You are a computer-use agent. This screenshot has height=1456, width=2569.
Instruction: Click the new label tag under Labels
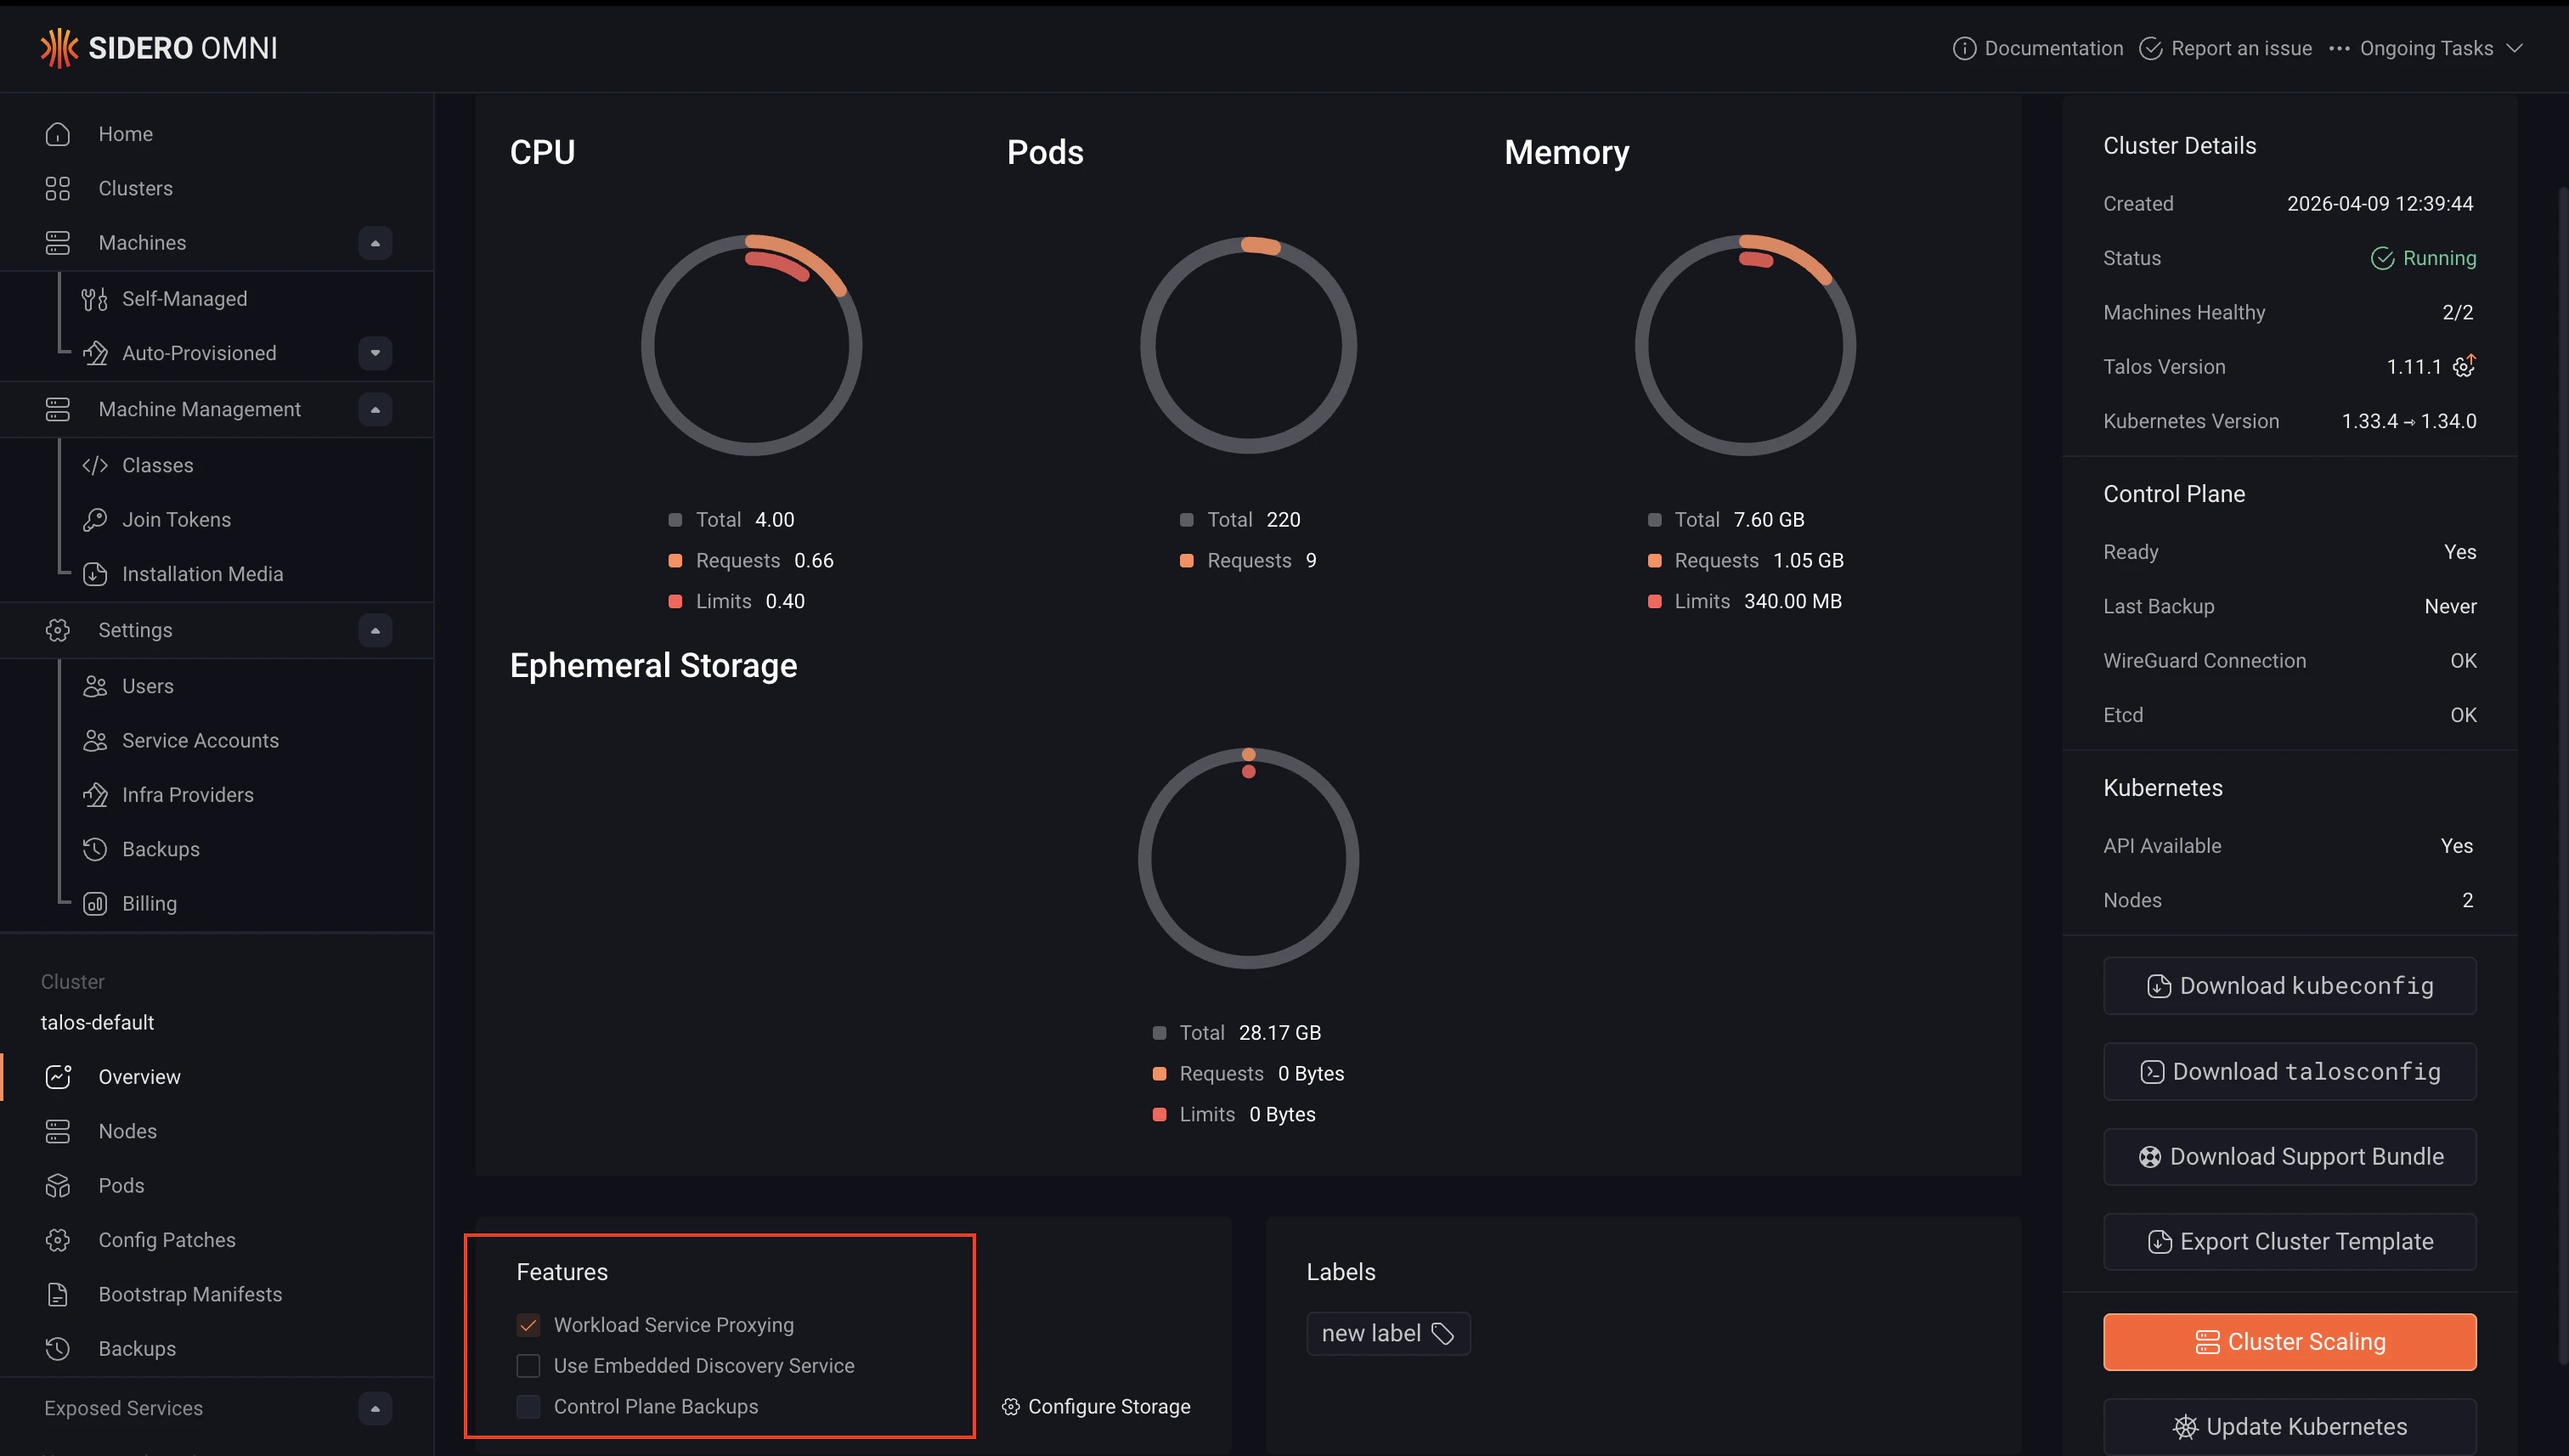point(1388,1333)
